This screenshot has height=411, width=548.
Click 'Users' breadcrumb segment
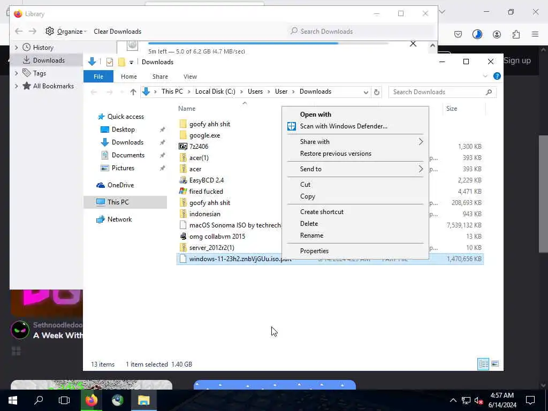tap(255, 92)
